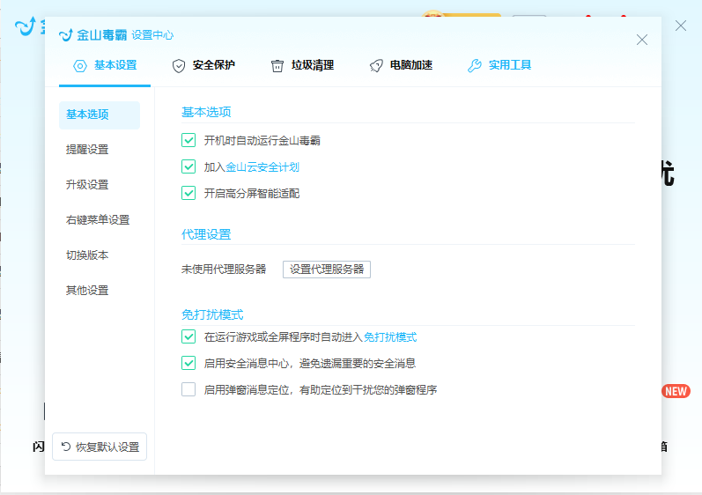Click the wrench icon for 实用工具

point(475,65)
